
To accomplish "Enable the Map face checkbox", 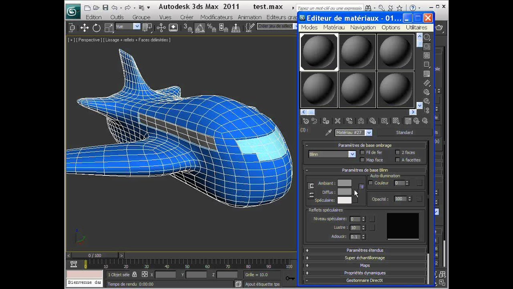I will (x=362, y=160).
